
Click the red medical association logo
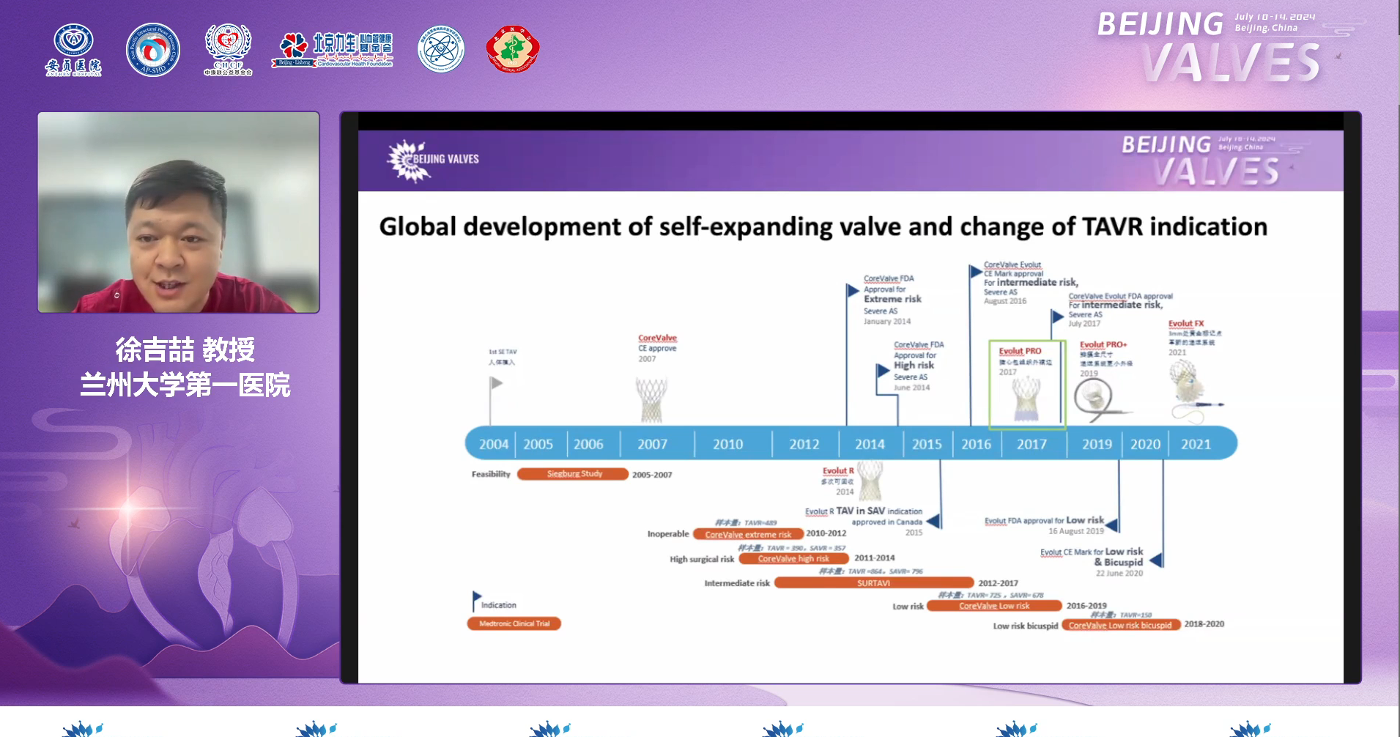513,50
